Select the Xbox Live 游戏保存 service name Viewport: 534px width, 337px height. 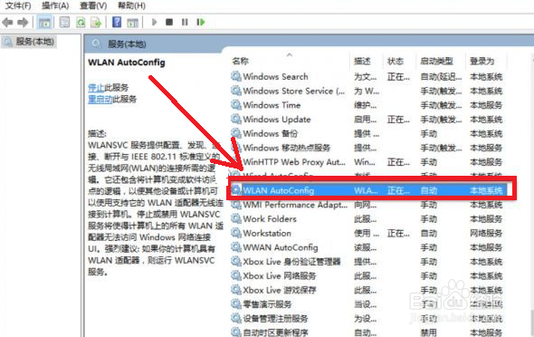click(280, 290)
